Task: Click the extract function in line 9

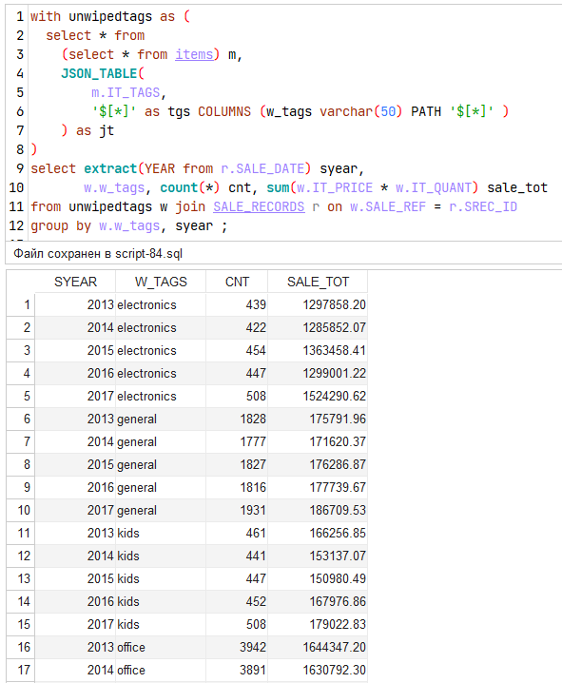Action: [x=110, y=168]
